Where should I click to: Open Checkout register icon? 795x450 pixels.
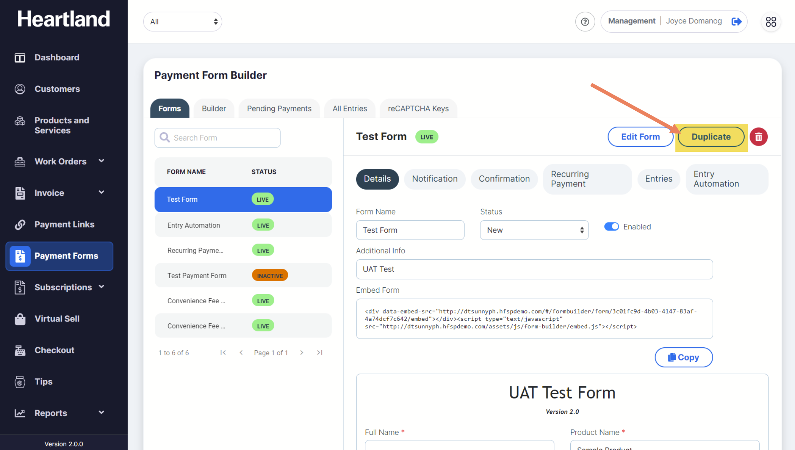[20, 350]
